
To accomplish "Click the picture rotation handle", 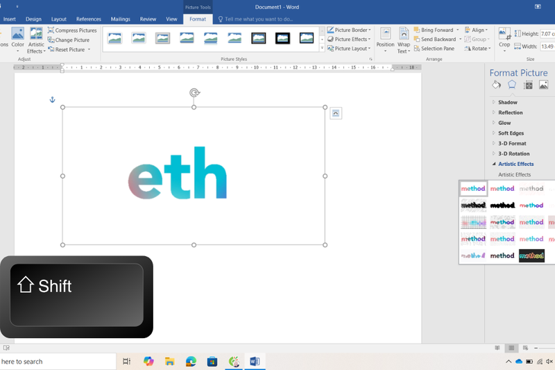I will (x=194, y=93).
